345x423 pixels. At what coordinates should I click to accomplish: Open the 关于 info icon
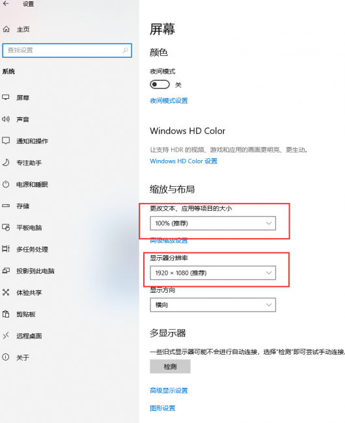coord(6,357)
